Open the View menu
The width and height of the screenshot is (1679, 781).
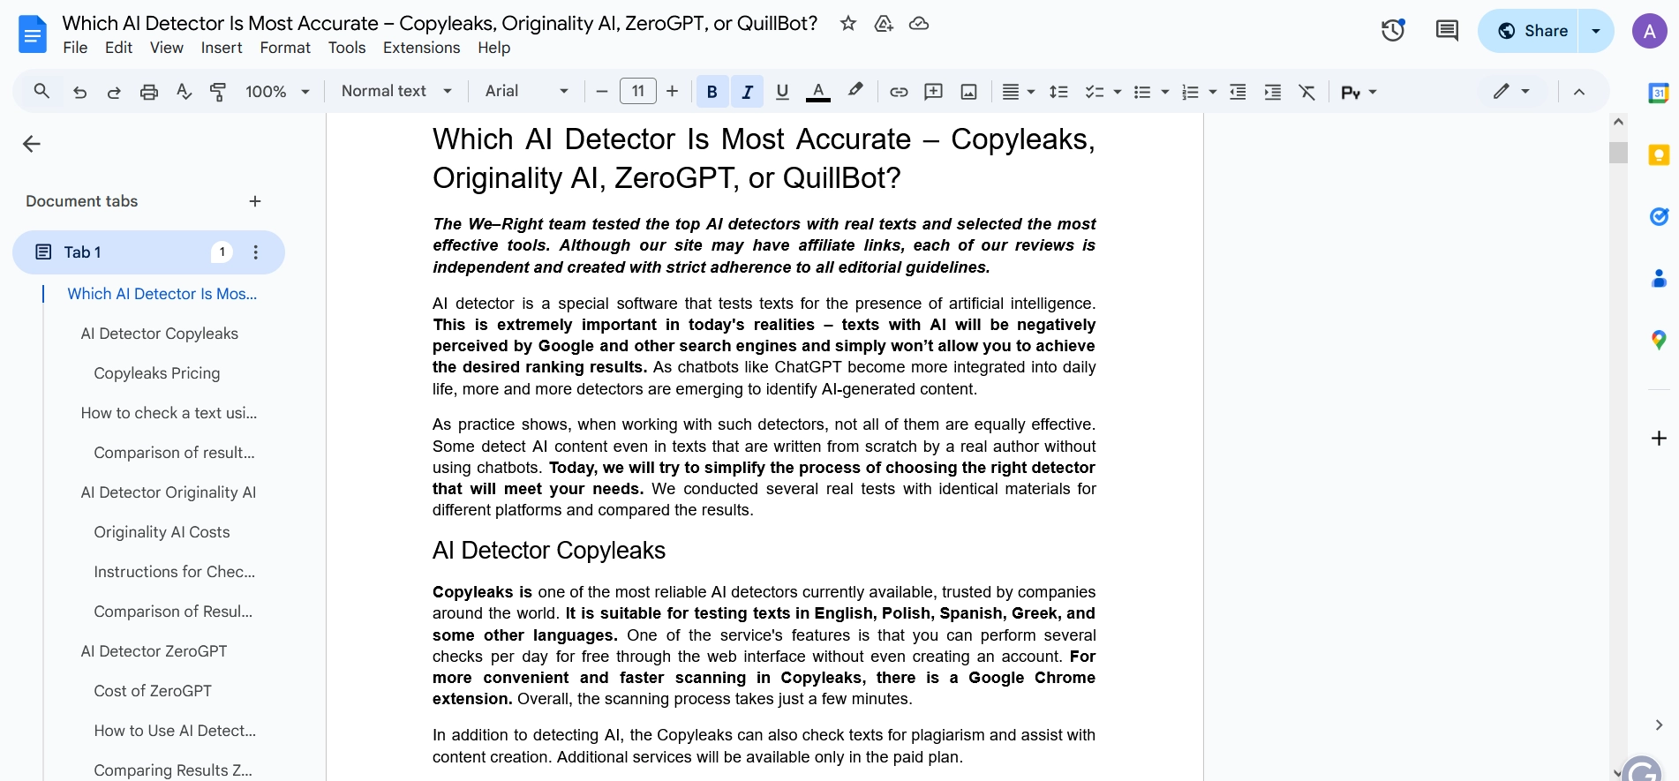pyautogui.click(x=167, y=48)
